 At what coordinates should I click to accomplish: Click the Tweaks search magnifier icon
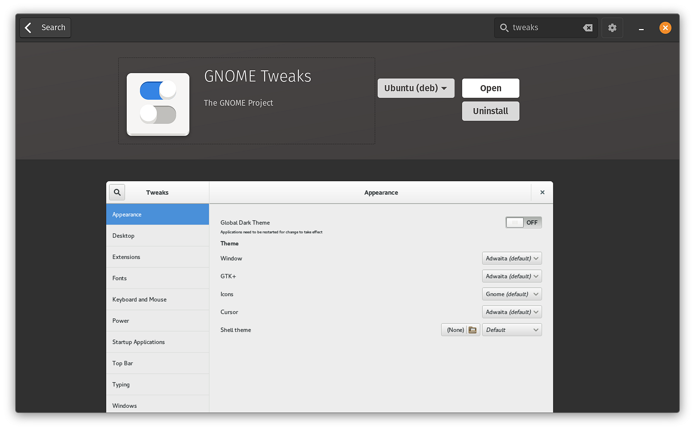117,192
